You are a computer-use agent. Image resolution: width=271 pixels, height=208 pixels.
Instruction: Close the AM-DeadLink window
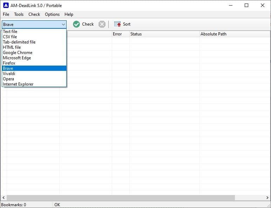point(262,5)
